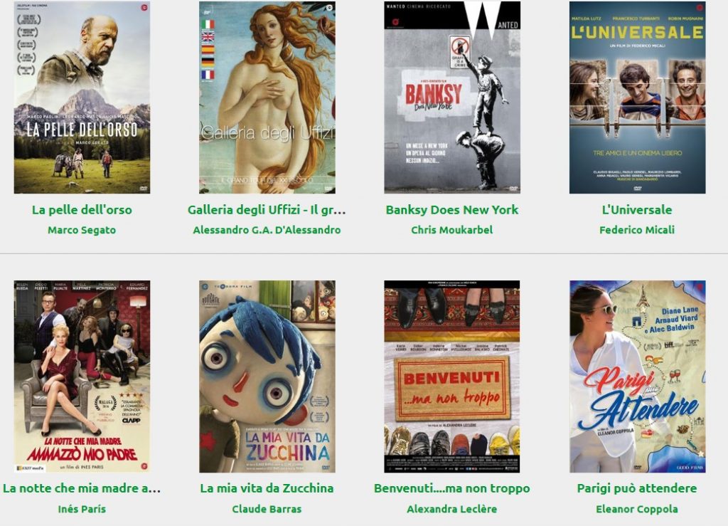Open the L'Universale movie cover
728x526 pixels.
637,97
